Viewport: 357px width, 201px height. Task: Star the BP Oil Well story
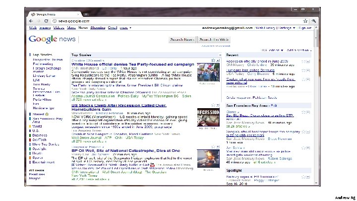pos(213,147)
